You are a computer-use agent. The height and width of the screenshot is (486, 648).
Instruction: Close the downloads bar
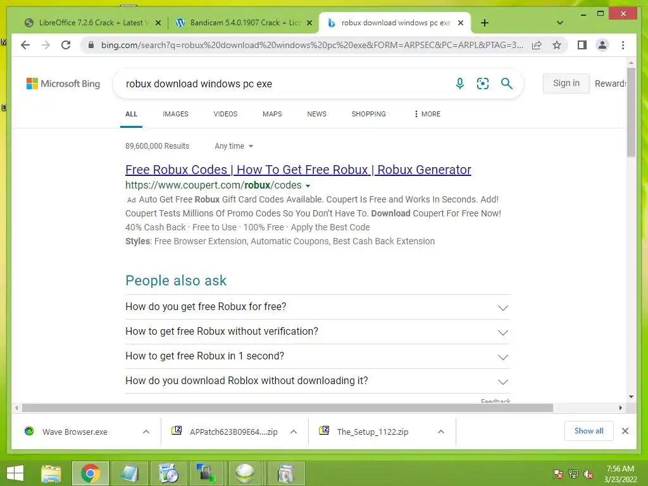(625, 431)
